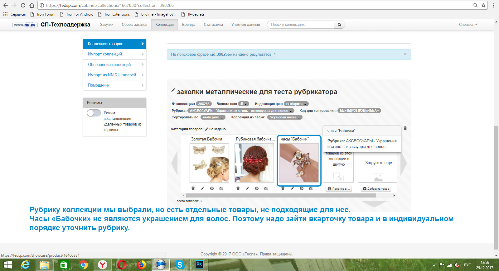Click Добавить товар button
This screenshot has width=499, height=271.
pyautogui.click(x=376, y=188)
